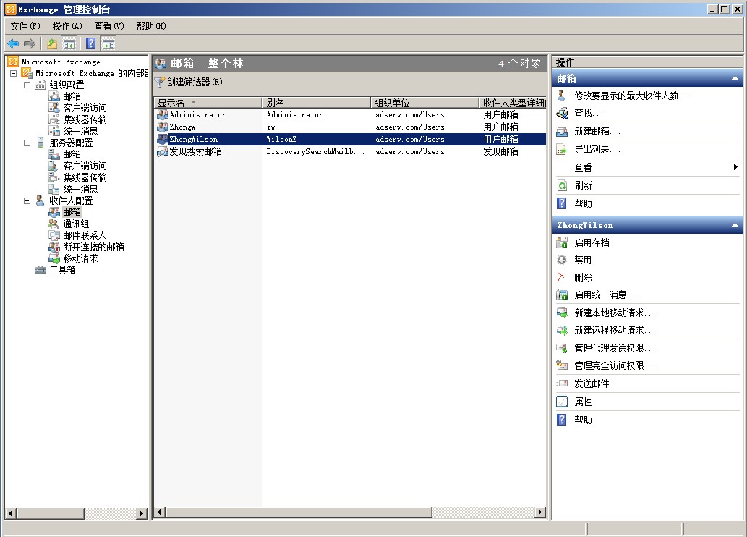The image size is (747, 537).
Task: Click the Back arrow toolbar icon
Action: [x=13, y=44]
